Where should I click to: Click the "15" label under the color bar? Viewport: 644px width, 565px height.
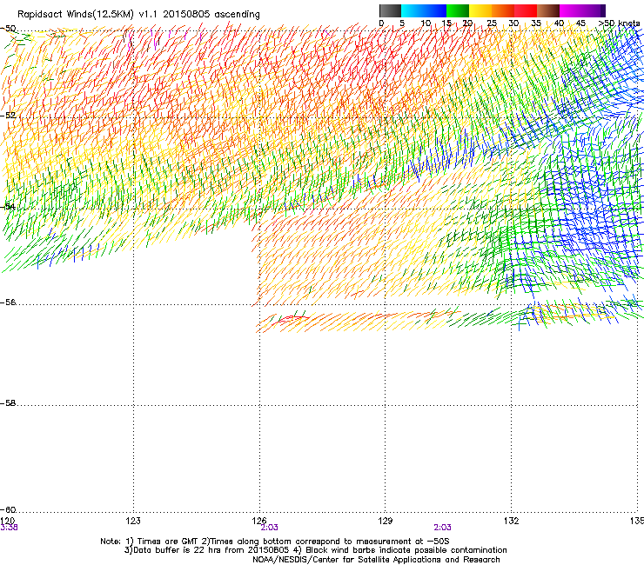tap(446, 23)
